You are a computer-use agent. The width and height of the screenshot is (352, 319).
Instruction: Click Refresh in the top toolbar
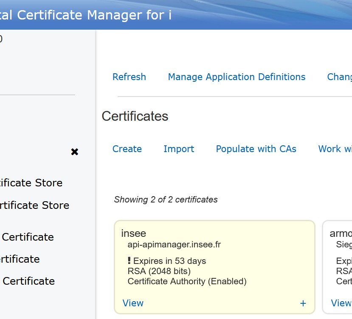129,77
